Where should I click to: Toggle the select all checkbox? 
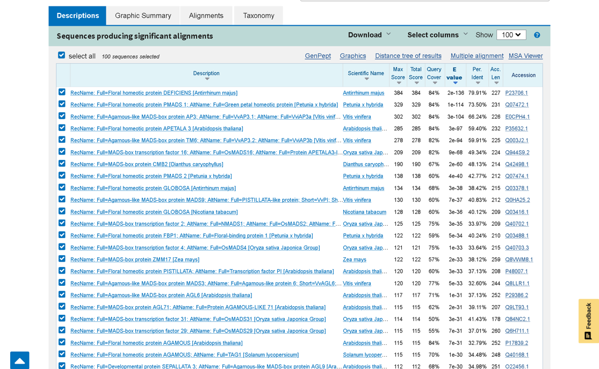click(x=61, y=55)
